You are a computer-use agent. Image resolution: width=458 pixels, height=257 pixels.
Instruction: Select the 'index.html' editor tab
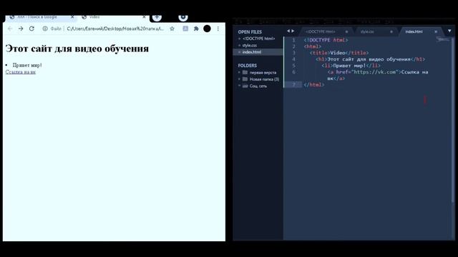414,31
